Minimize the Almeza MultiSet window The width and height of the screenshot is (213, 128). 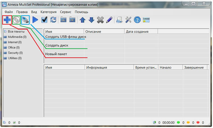pyautogui.click(x=186, y=3)
